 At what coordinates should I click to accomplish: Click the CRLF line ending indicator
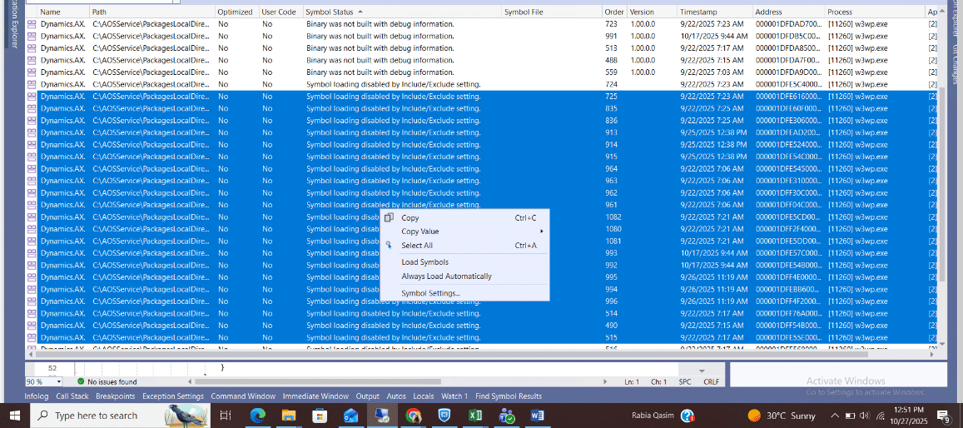(710, 381)
